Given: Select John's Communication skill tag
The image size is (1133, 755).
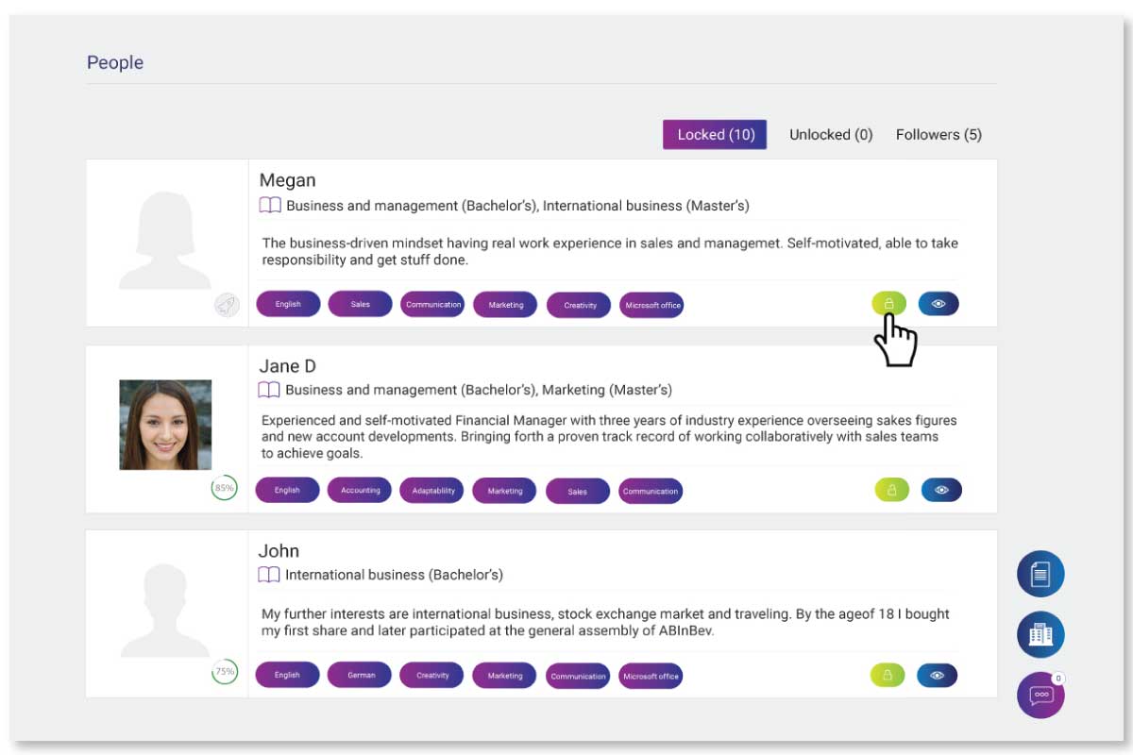Looking at the screenshot, I should [578, 676].
